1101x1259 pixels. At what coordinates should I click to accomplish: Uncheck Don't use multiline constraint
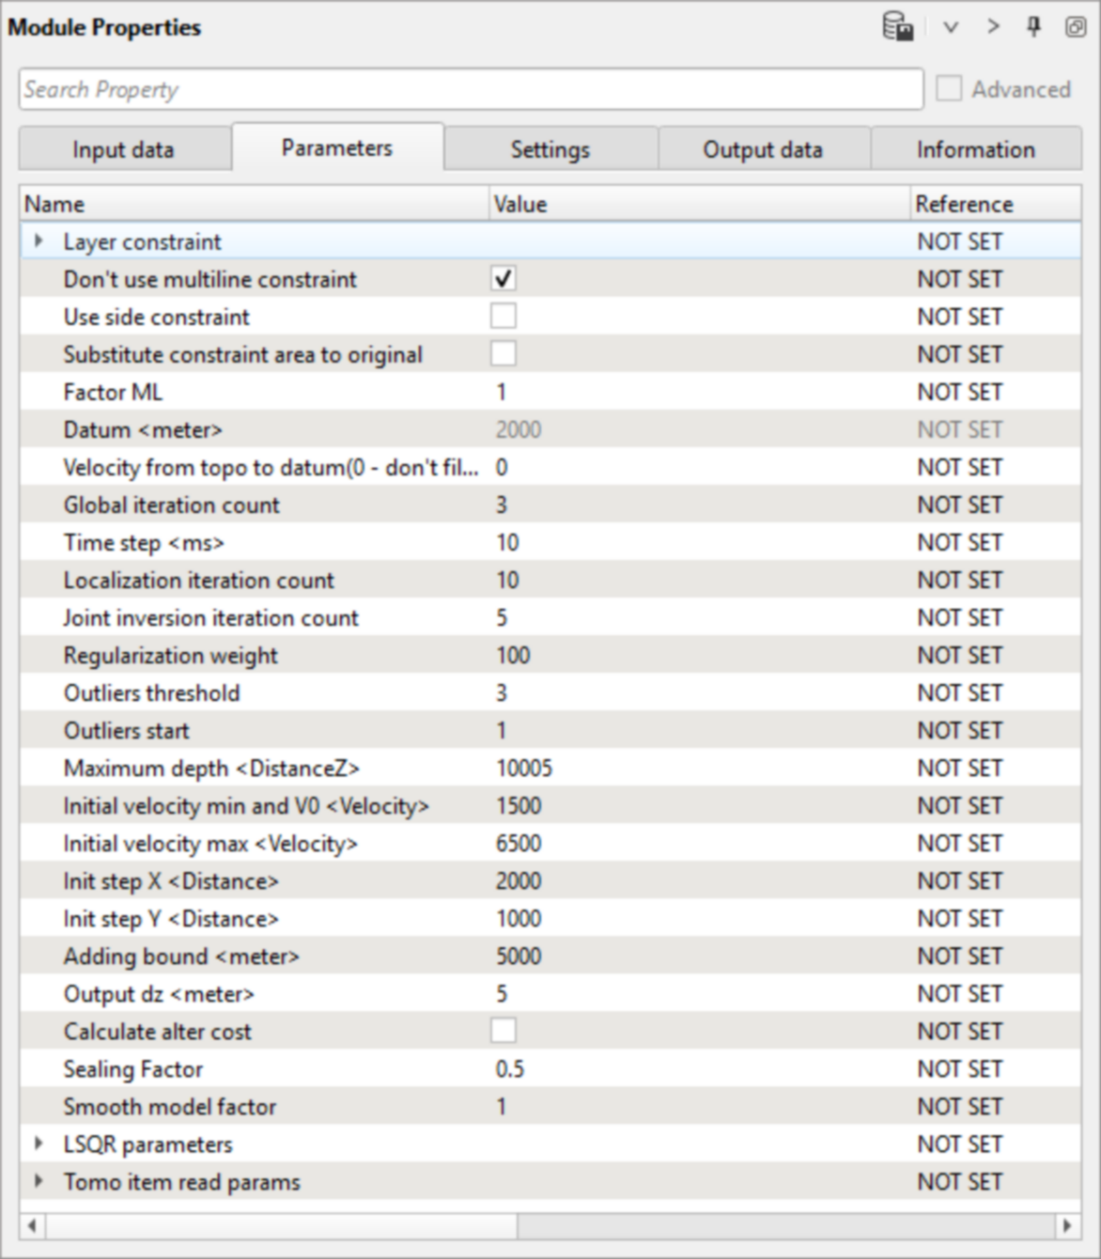[504, 279]
